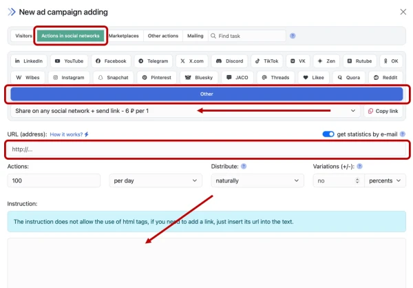Viewport: 413px width, 288px height.
Task: Open the share task type dropdown
Action: (185, 111)
